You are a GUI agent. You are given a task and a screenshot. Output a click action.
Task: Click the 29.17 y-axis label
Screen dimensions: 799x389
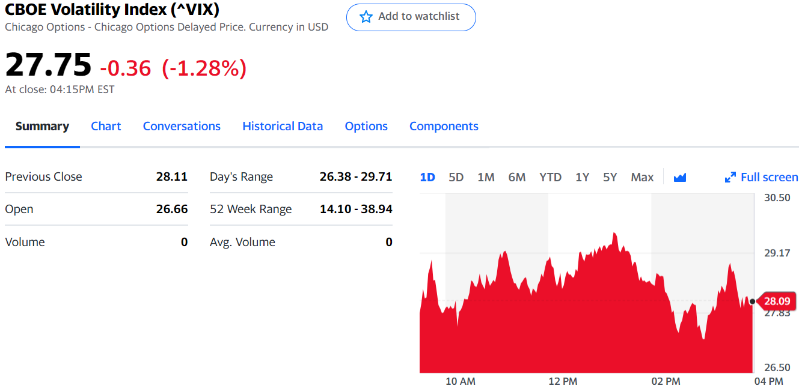[777, 253]
